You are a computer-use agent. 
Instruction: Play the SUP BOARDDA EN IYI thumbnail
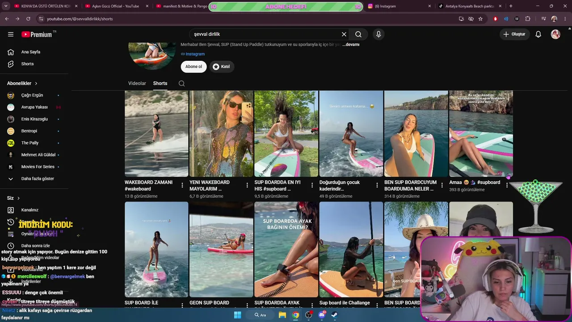286,134
